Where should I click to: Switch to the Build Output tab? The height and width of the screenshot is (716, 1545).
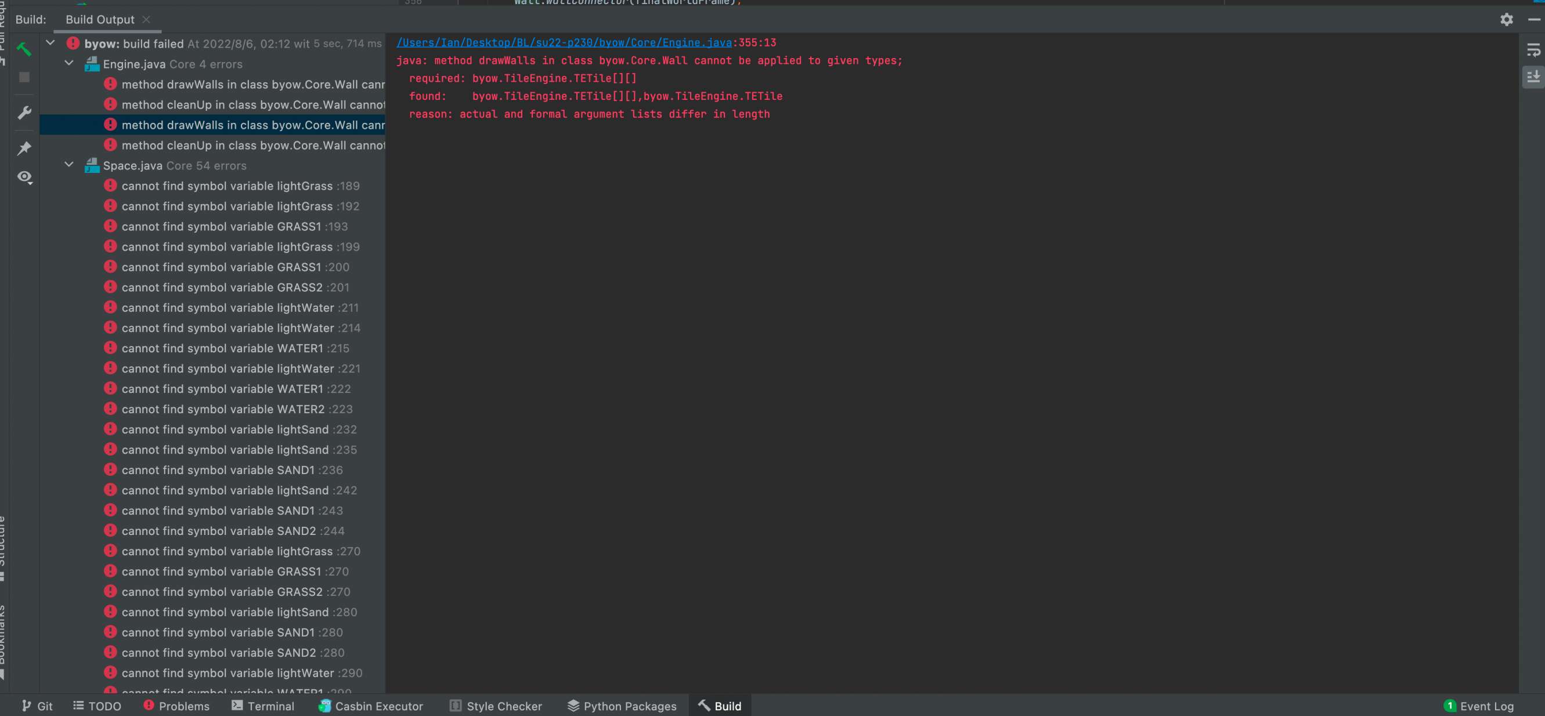(x=100, y=20)
